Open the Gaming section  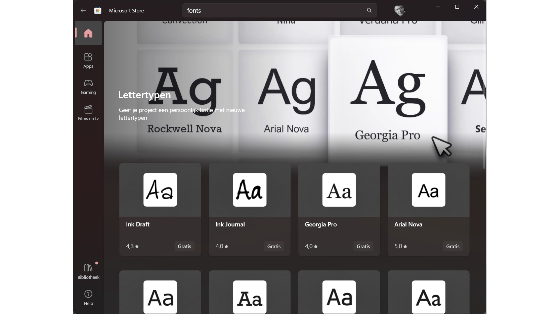[88, 87]
